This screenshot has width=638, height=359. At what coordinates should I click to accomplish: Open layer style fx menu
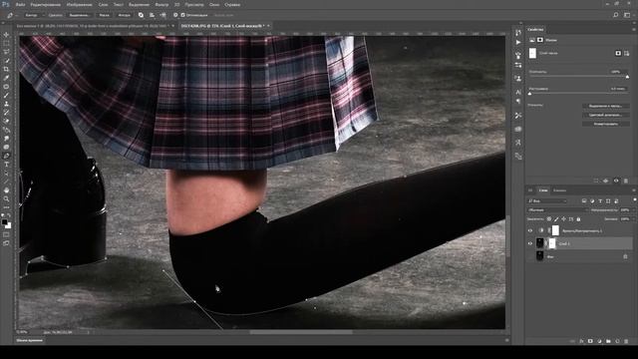pyautogui.click(x=581, y=341)
